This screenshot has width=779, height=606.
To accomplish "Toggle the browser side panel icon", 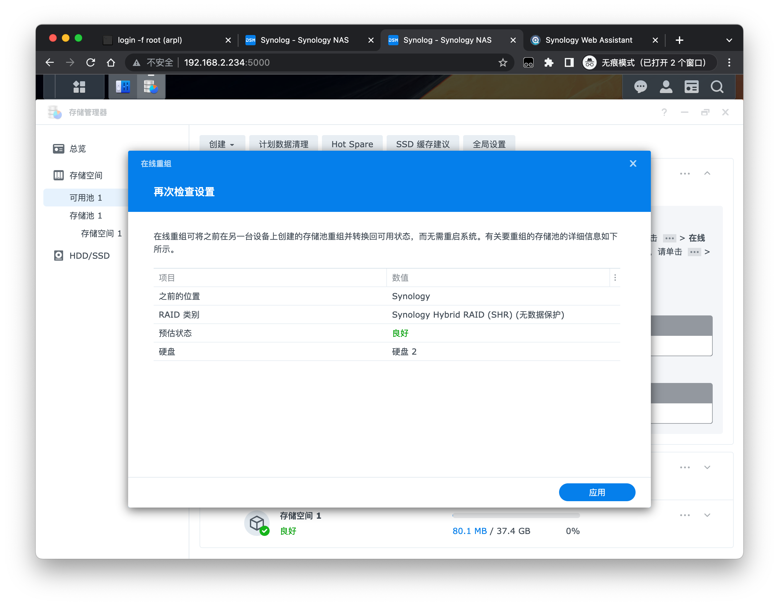I will (569, 63).
